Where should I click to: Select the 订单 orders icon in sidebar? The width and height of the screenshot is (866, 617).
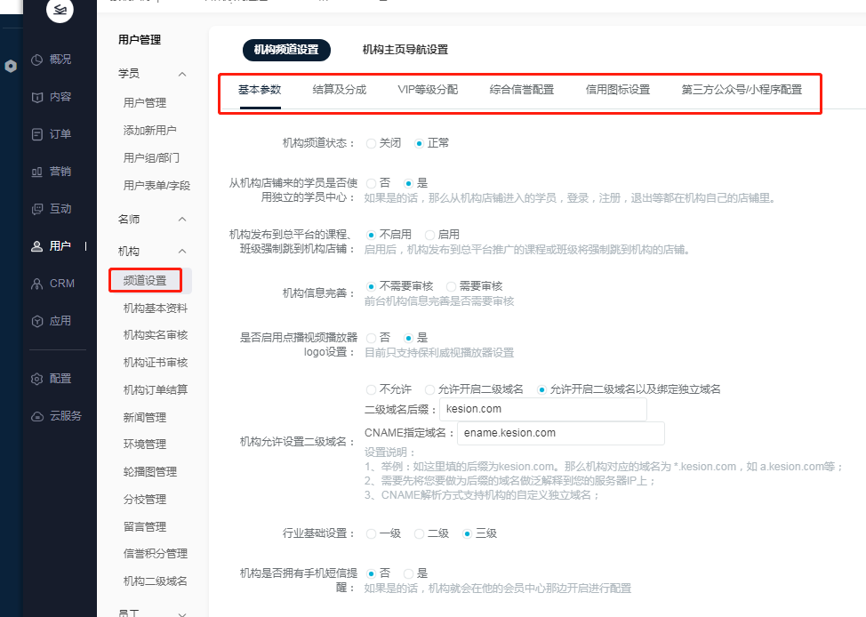pyautogui.click(x=37, y=134)
